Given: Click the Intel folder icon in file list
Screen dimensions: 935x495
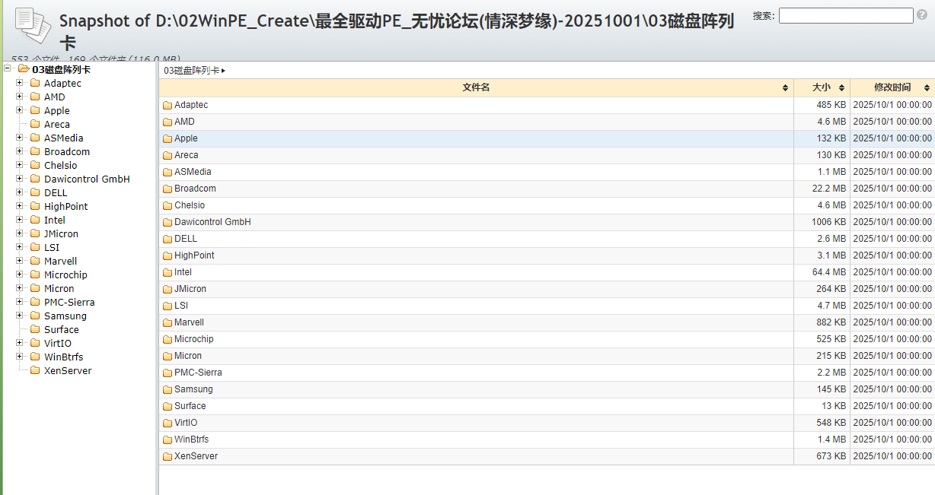Looking at the screenshot, I should tap(168, 272).
